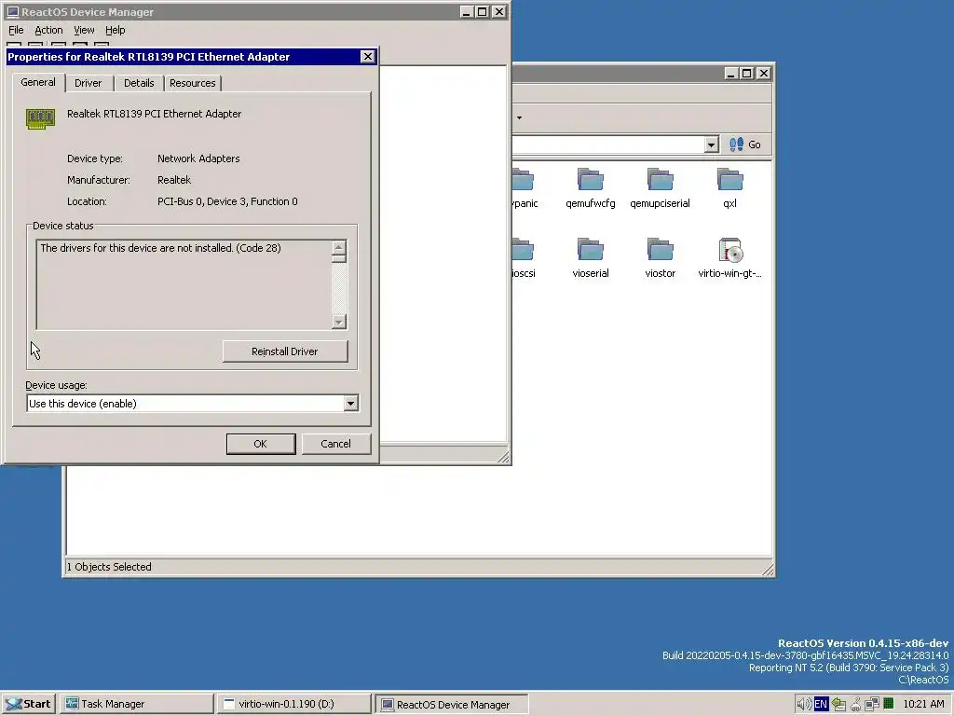Click device status scrollbar down arrow
The height and width of the screenshot is (716, 954).
click(339, 322)
